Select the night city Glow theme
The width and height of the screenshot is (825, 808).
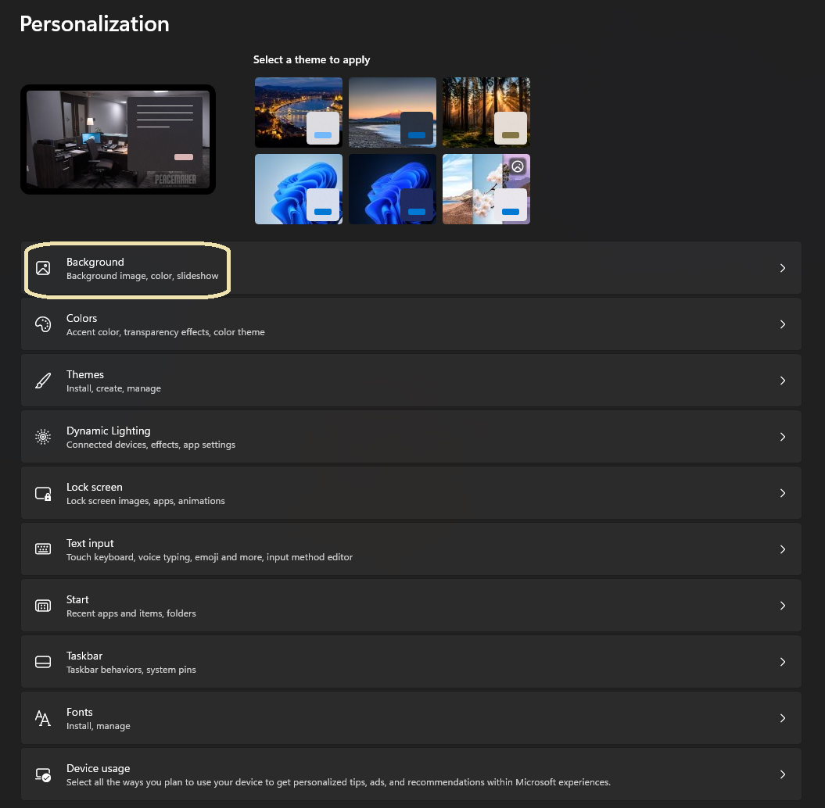coord(298,112)
